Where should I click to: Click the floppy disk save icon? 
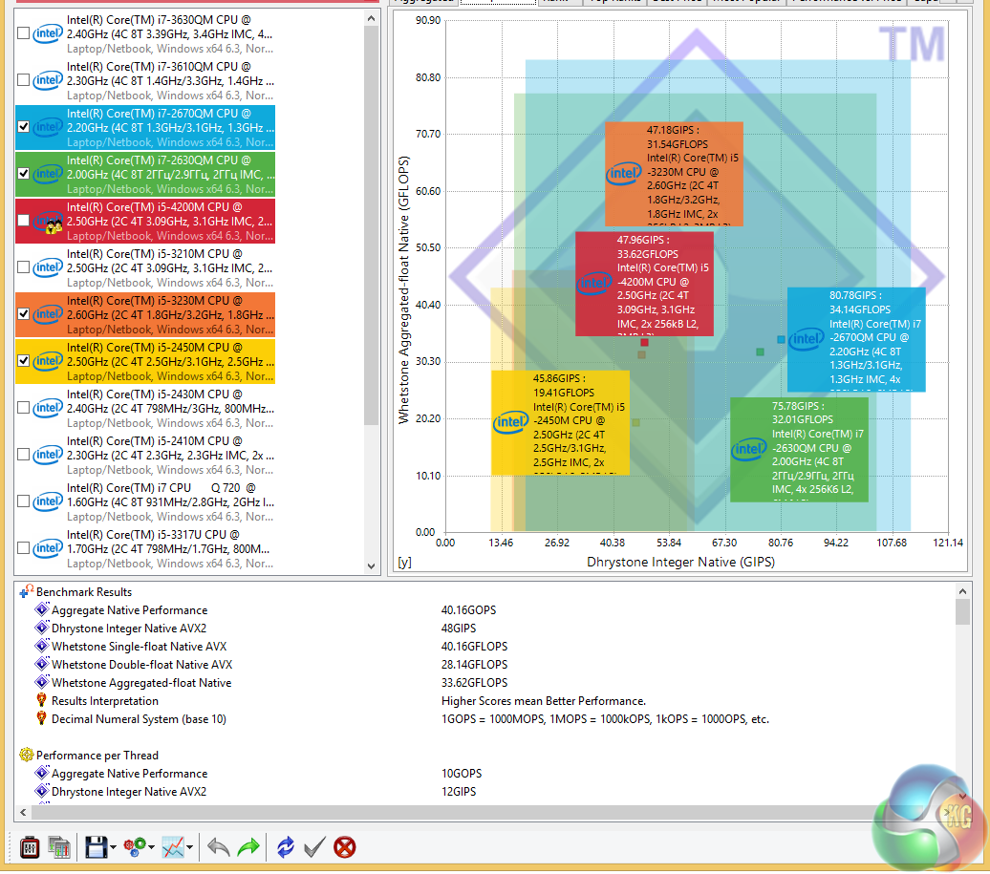pyautogui.click(x=96, y=847)
